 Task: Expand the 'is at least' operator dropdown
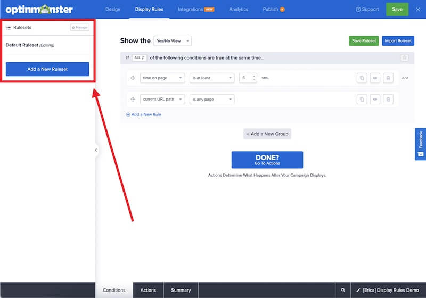tap(212, 78)
